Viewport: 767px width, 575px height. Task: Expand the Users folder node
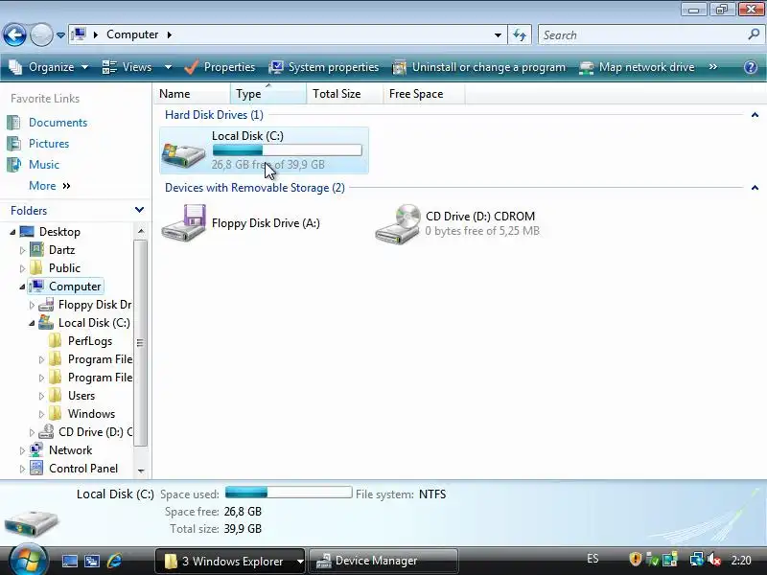41,396
